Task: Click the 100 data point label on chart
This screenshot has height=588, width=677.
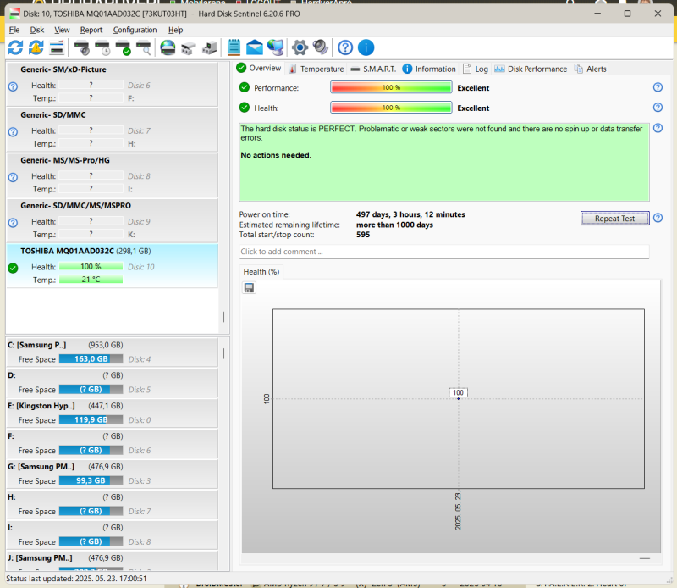Action: pyautogui.click(x=458, y=392)
